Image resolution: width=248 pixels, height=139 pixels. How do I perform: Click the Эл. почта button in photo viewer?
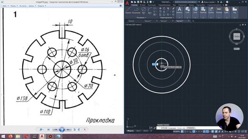coord(23,6)
